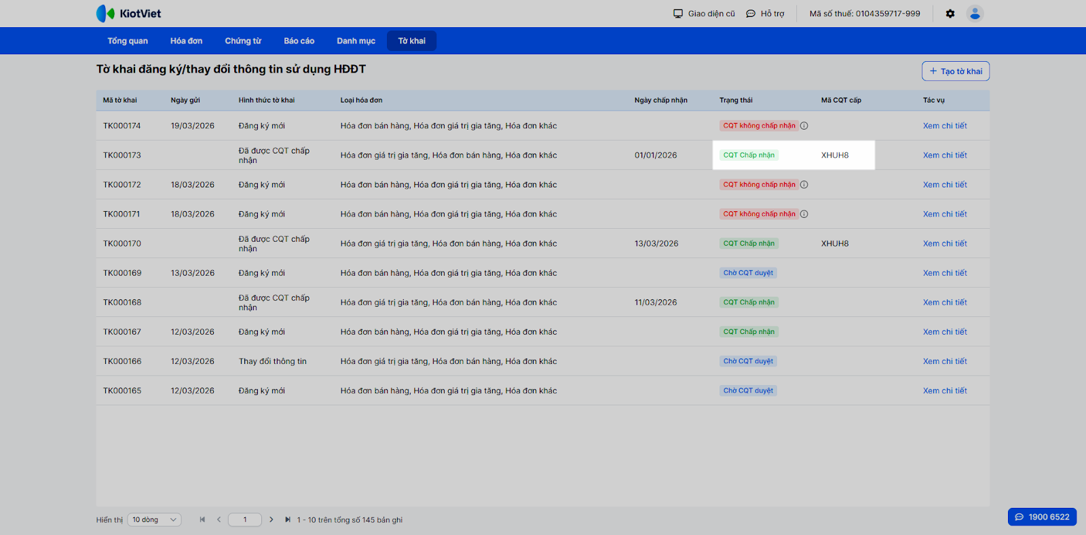View details of declaration TK000174
The image size is (1086, 535).
pyautogui.click(x=945, y=126)
